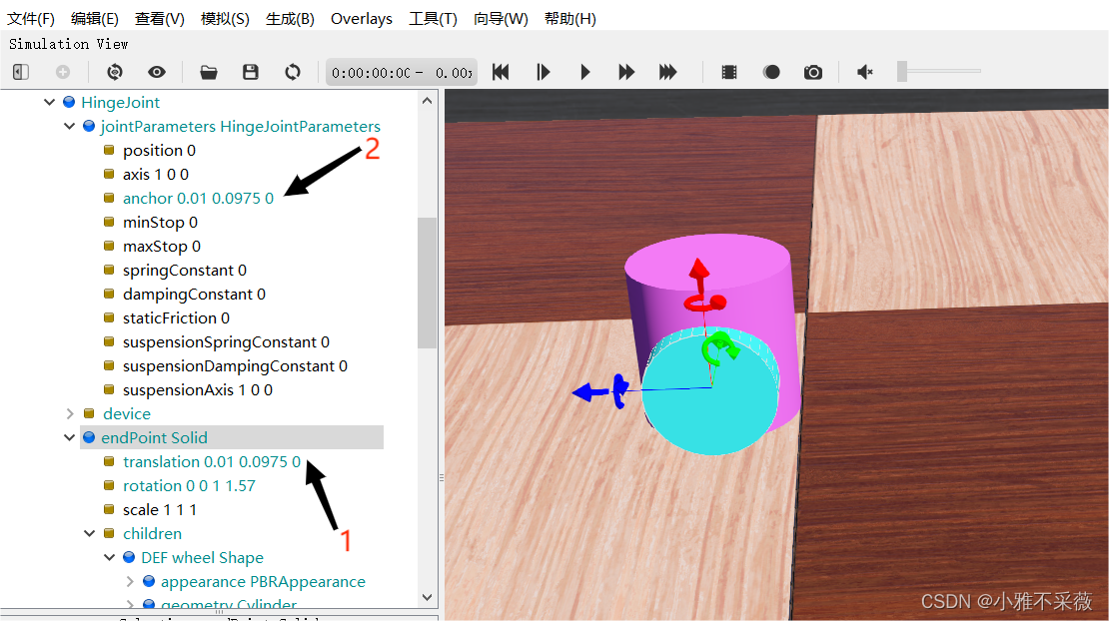The width and height of the screenshot is (1109, 621).
Task: Toggle 3D rendering with the eye icon
Action: click(157, 72)
